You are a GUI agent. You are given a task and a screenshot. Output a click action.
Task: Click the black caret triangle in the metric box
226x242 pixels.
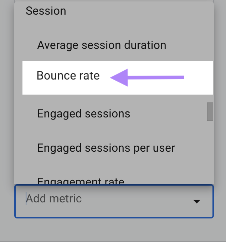pyautogui.click(x=196, y=202)
